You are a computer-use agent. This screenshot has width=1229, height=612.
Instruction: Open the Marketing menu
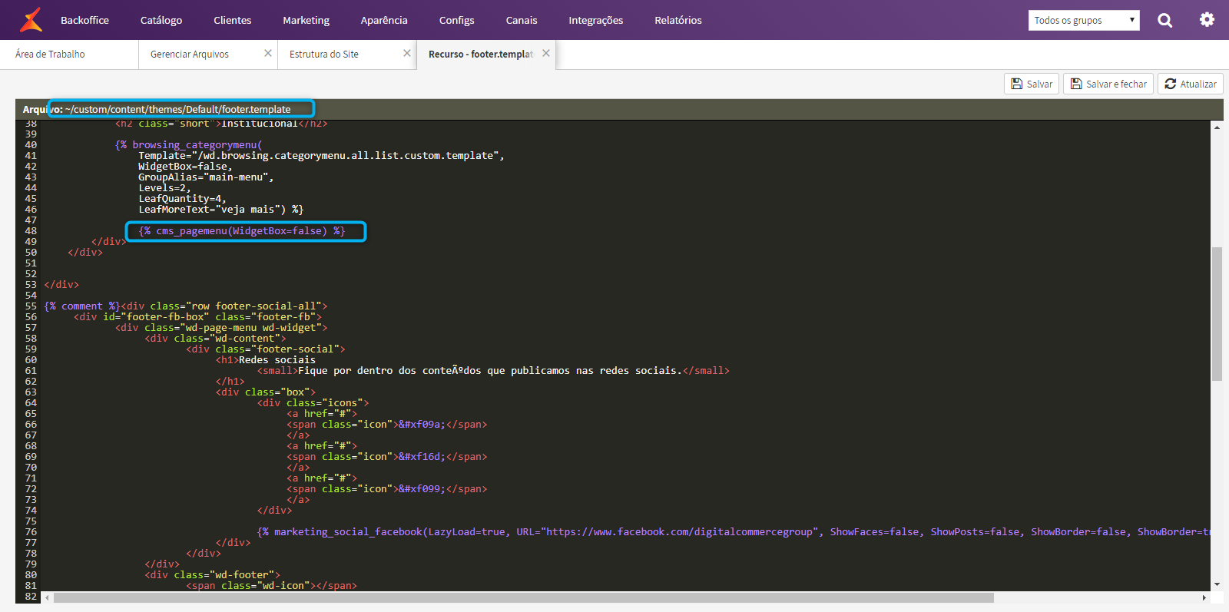point(306,20)
